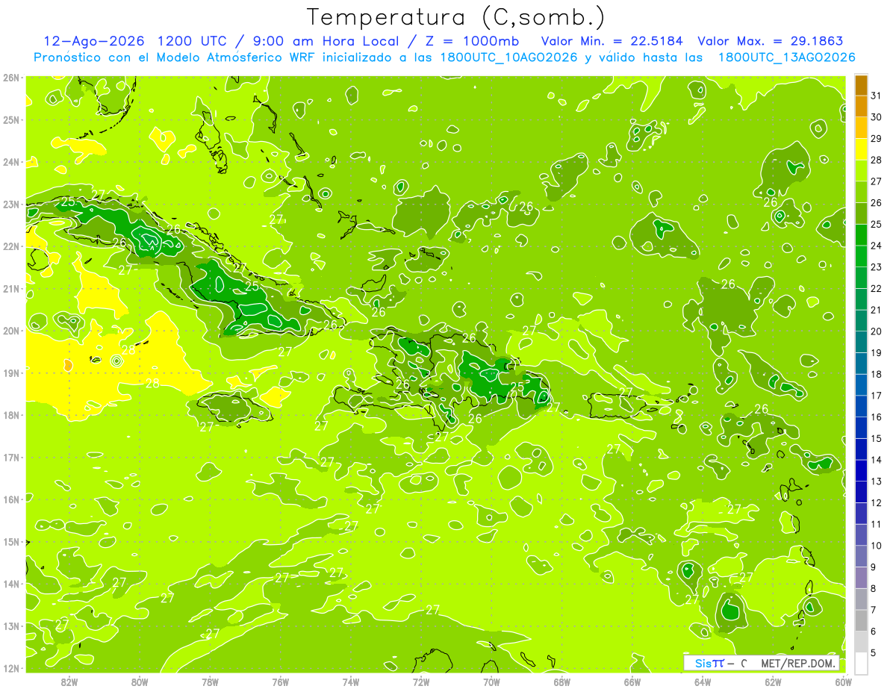Click the latitude label "17N"
Viewport: 896px width, 692px height.
[11, 457]
